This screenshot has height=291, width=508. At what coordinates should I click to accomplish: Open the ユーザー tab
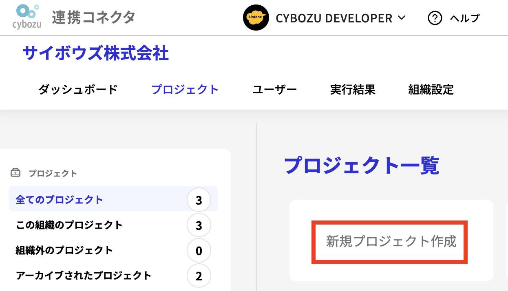[x=274, y=89]
